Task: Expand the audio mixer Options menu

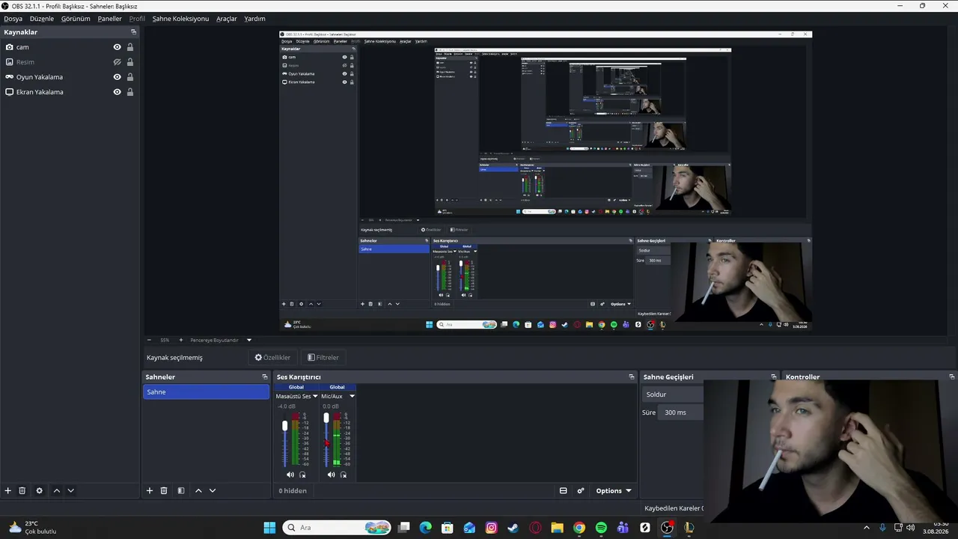Action: pyautogui.click(x=614, y=491)
